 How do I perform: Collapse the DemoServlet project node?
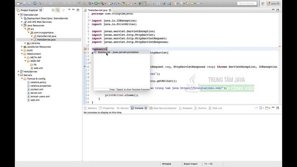(x=19, y=14)
